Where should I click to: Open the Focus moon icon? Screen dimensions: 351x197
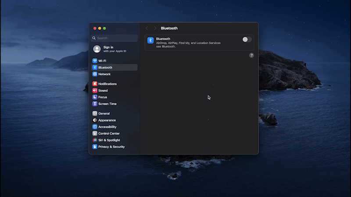[x=95, y=97]
